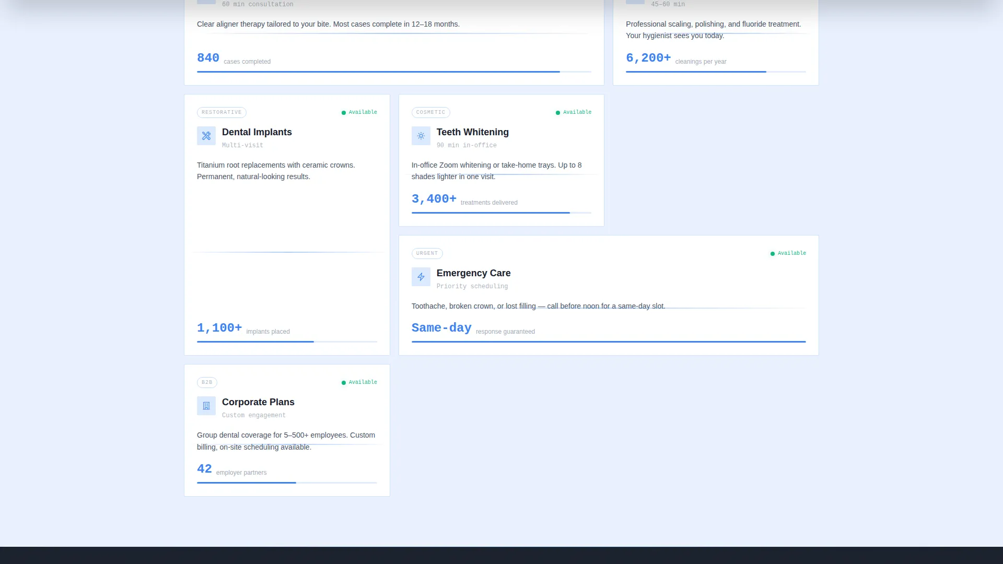
Task: Click the Teeth Whitening sun icon
Action: click(x=421, y=136)
